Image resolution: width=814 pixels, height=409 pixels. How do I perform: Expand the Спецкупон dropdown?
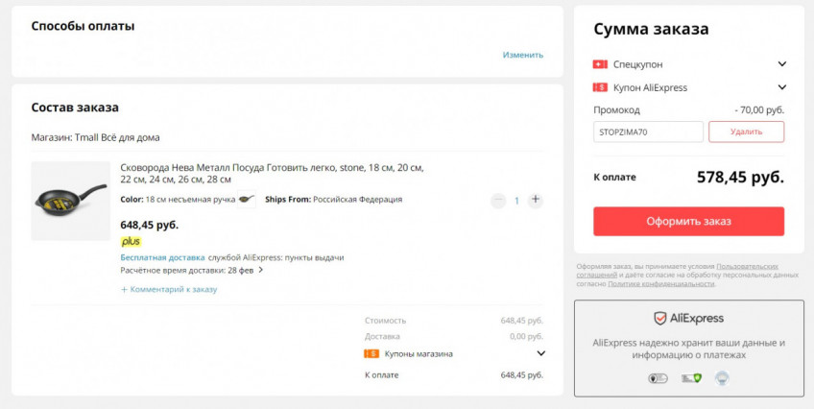[782, 64]
